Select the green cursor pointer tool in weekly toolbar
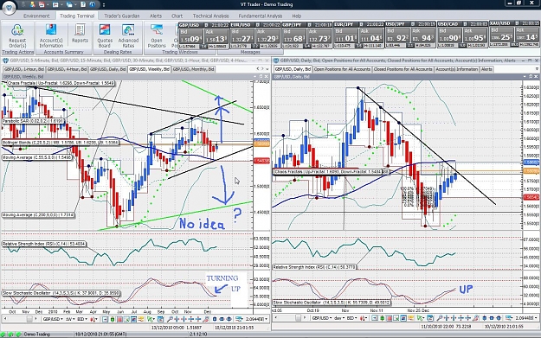The width and height of the screenshot is (541, 338). (x=150, y=319)
